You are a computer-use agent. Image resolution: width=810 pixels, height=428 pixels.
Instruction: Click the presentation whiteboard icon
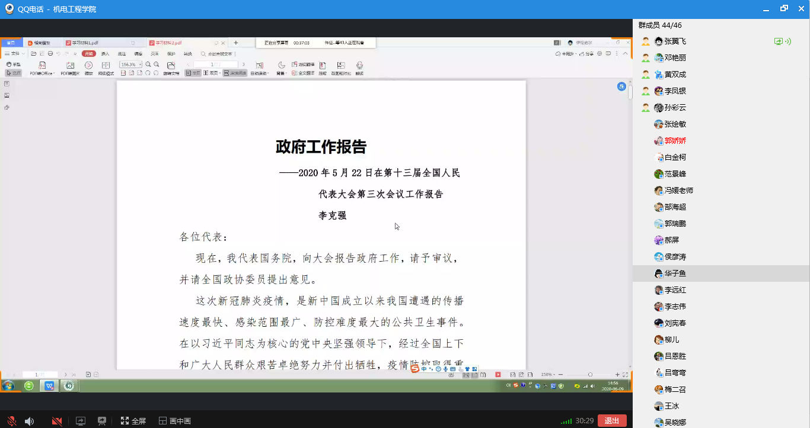coord(102,421)
